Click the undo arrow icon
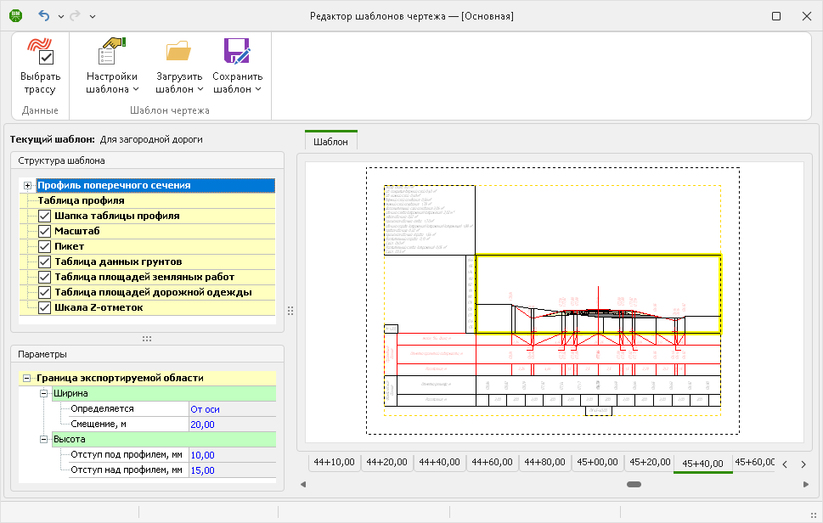The image size is (823, 523). [x=44, y=16]
